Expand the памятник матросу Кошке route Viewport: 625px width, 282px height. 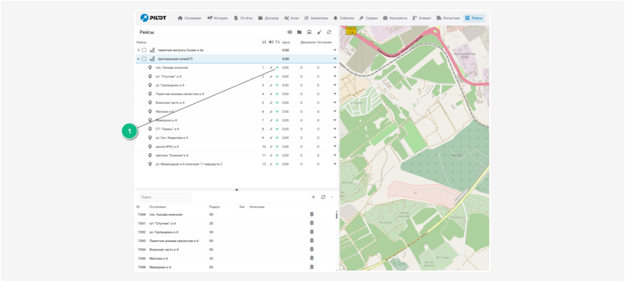[x=138, y=50]
